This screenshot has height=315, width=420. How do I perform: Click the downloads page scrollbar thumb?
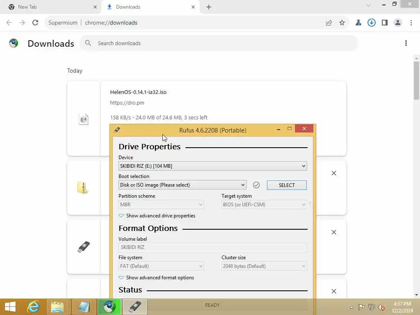point(416,80)
